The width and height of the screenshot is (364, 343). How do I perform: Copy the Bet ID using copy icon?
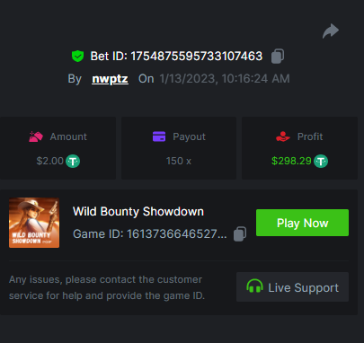(278, 56)
